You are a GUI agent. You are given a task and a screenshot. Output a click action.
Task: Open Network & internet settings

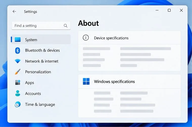[x=41, y=61]
